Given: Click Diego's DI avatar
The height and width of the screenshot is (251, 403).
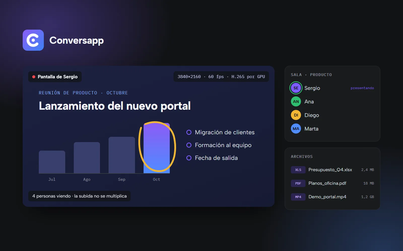Looking at the screenshot, I should (296, 115).
